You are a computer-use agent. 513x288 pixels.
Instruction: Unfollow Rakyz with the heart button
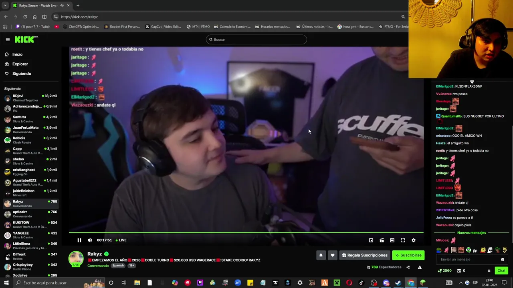click(x=332, y=255)
